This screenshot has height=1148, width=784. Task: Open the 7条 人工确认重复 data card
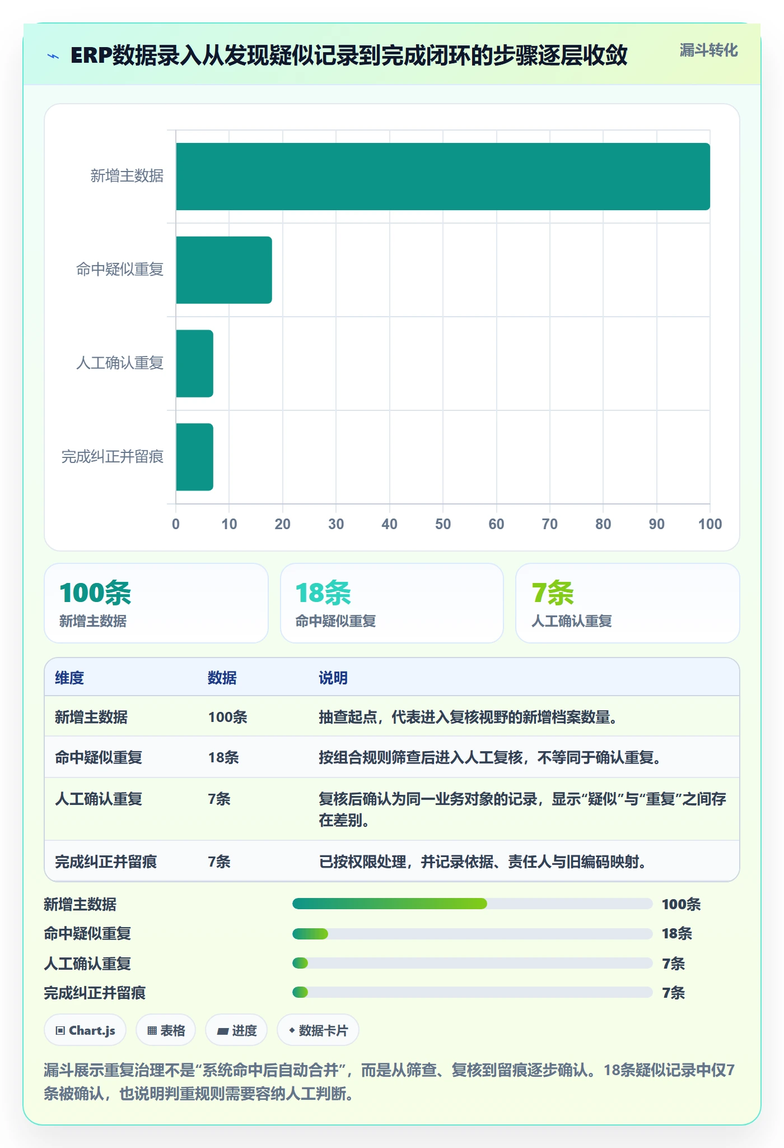click(628, 603)
